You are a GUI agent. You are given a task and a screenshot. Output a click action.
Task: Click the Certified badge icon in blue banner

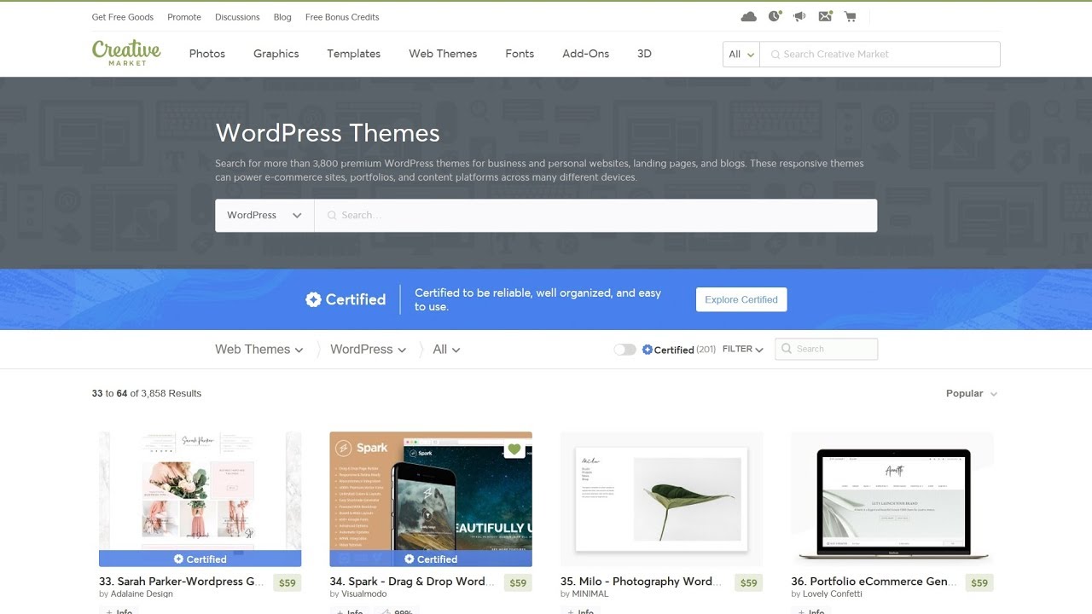point(313,299)
